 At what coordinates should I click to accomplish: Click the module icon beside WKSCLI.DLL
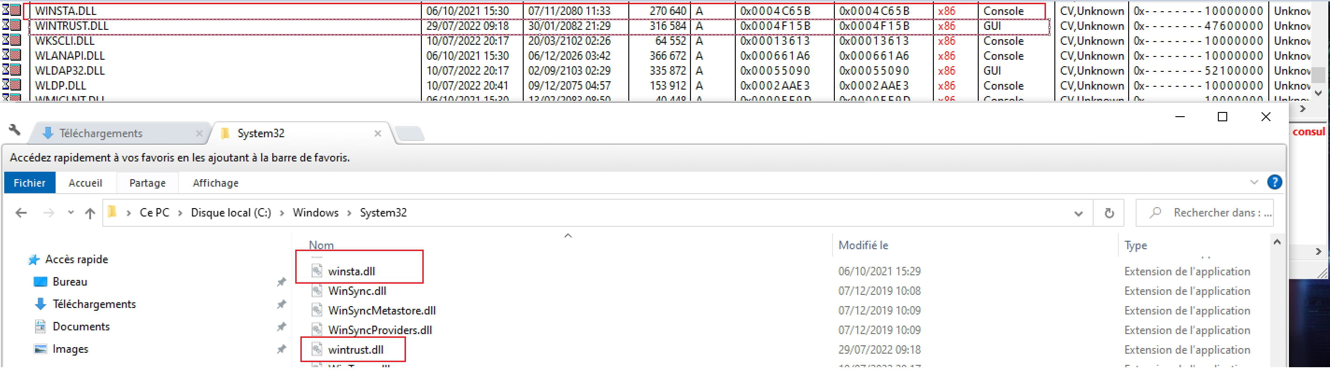[x=11, y=40]
